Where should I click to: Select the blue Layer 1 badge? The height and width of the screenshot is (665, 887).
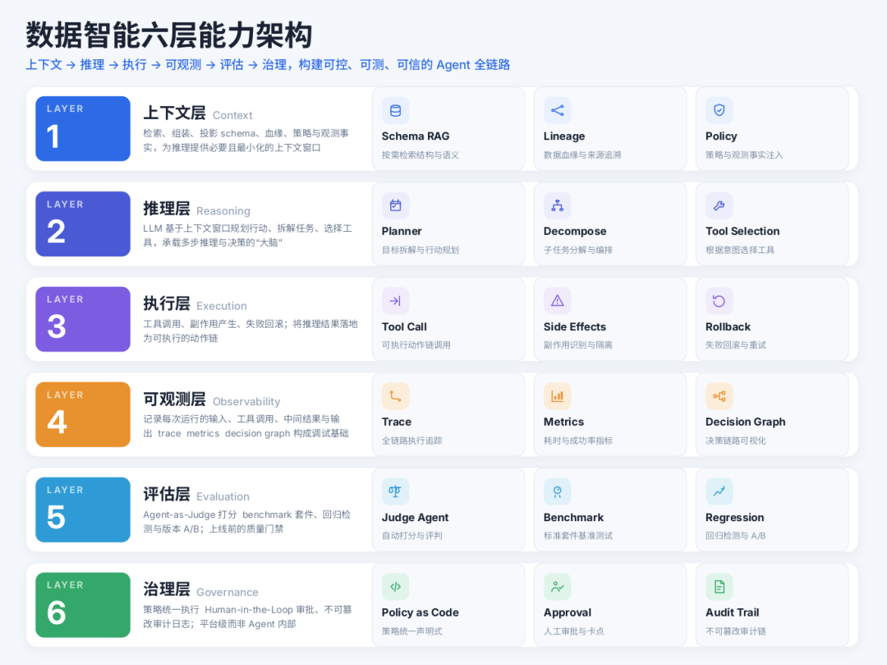[83, 128]
